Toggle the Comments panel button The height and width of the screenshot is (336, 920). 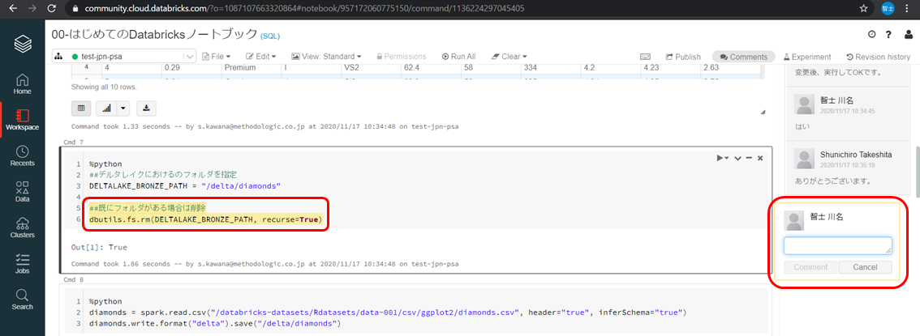tap(743, 57)
